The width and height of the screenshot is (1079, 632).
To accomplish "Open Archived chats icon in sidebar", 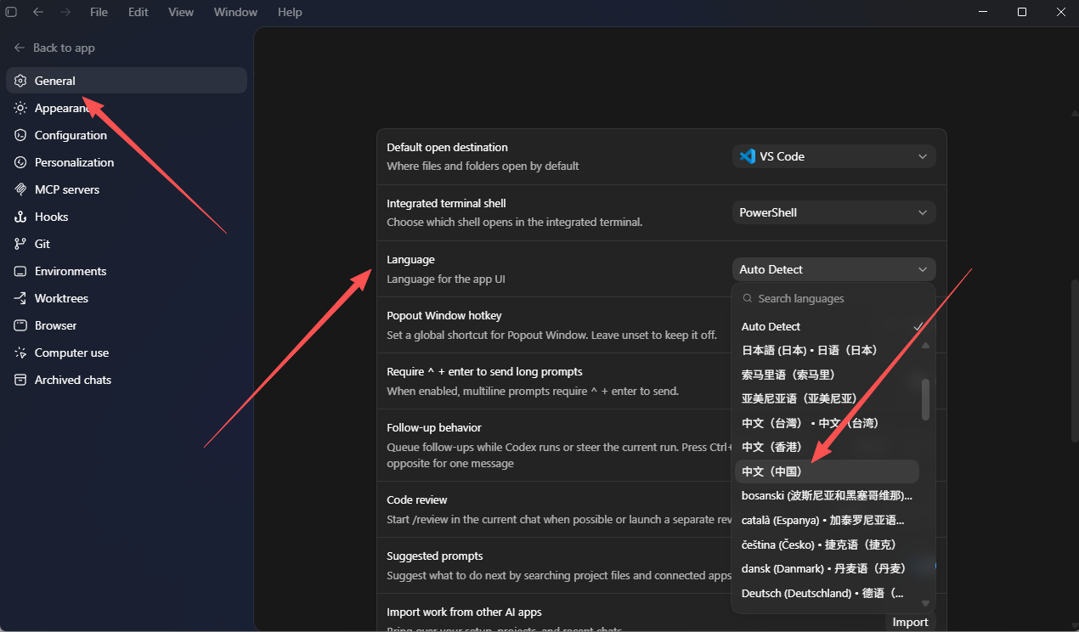I will [x=20, y=380].
